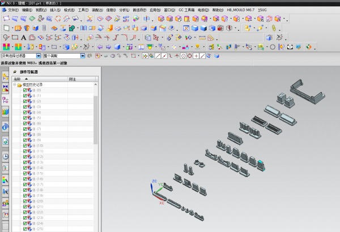The height and width of the screenshot is (232, 340).
Task: Toggle checkbox of body 体 (10)
Action: 25,146
